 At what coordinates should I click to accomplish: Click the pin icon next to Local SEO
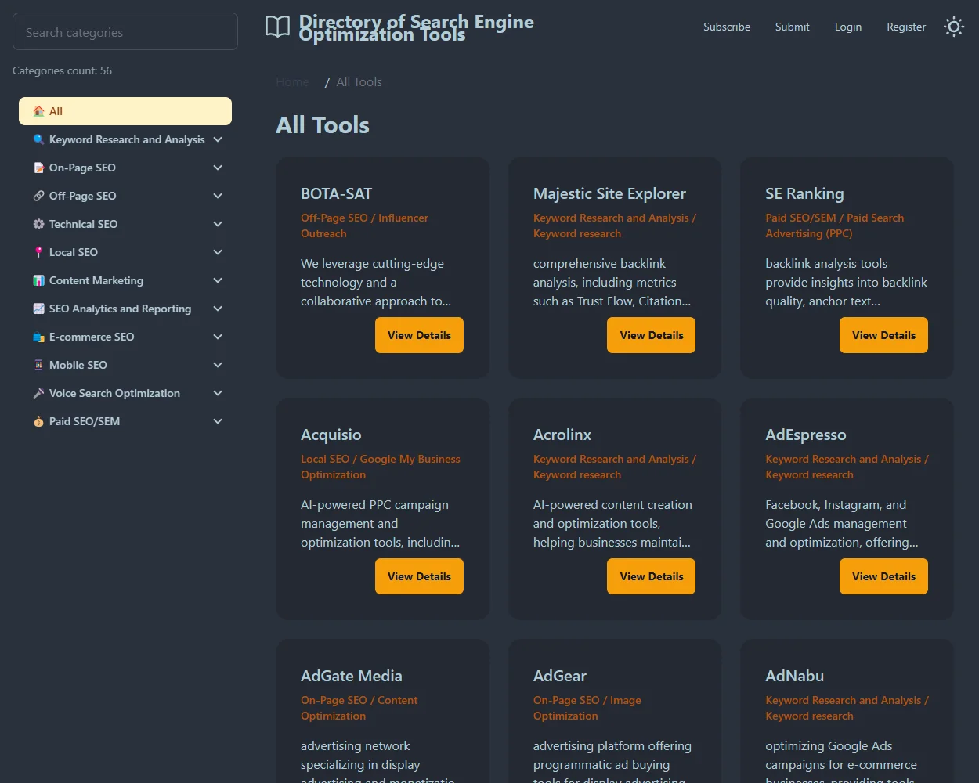(x=39, y=251)
